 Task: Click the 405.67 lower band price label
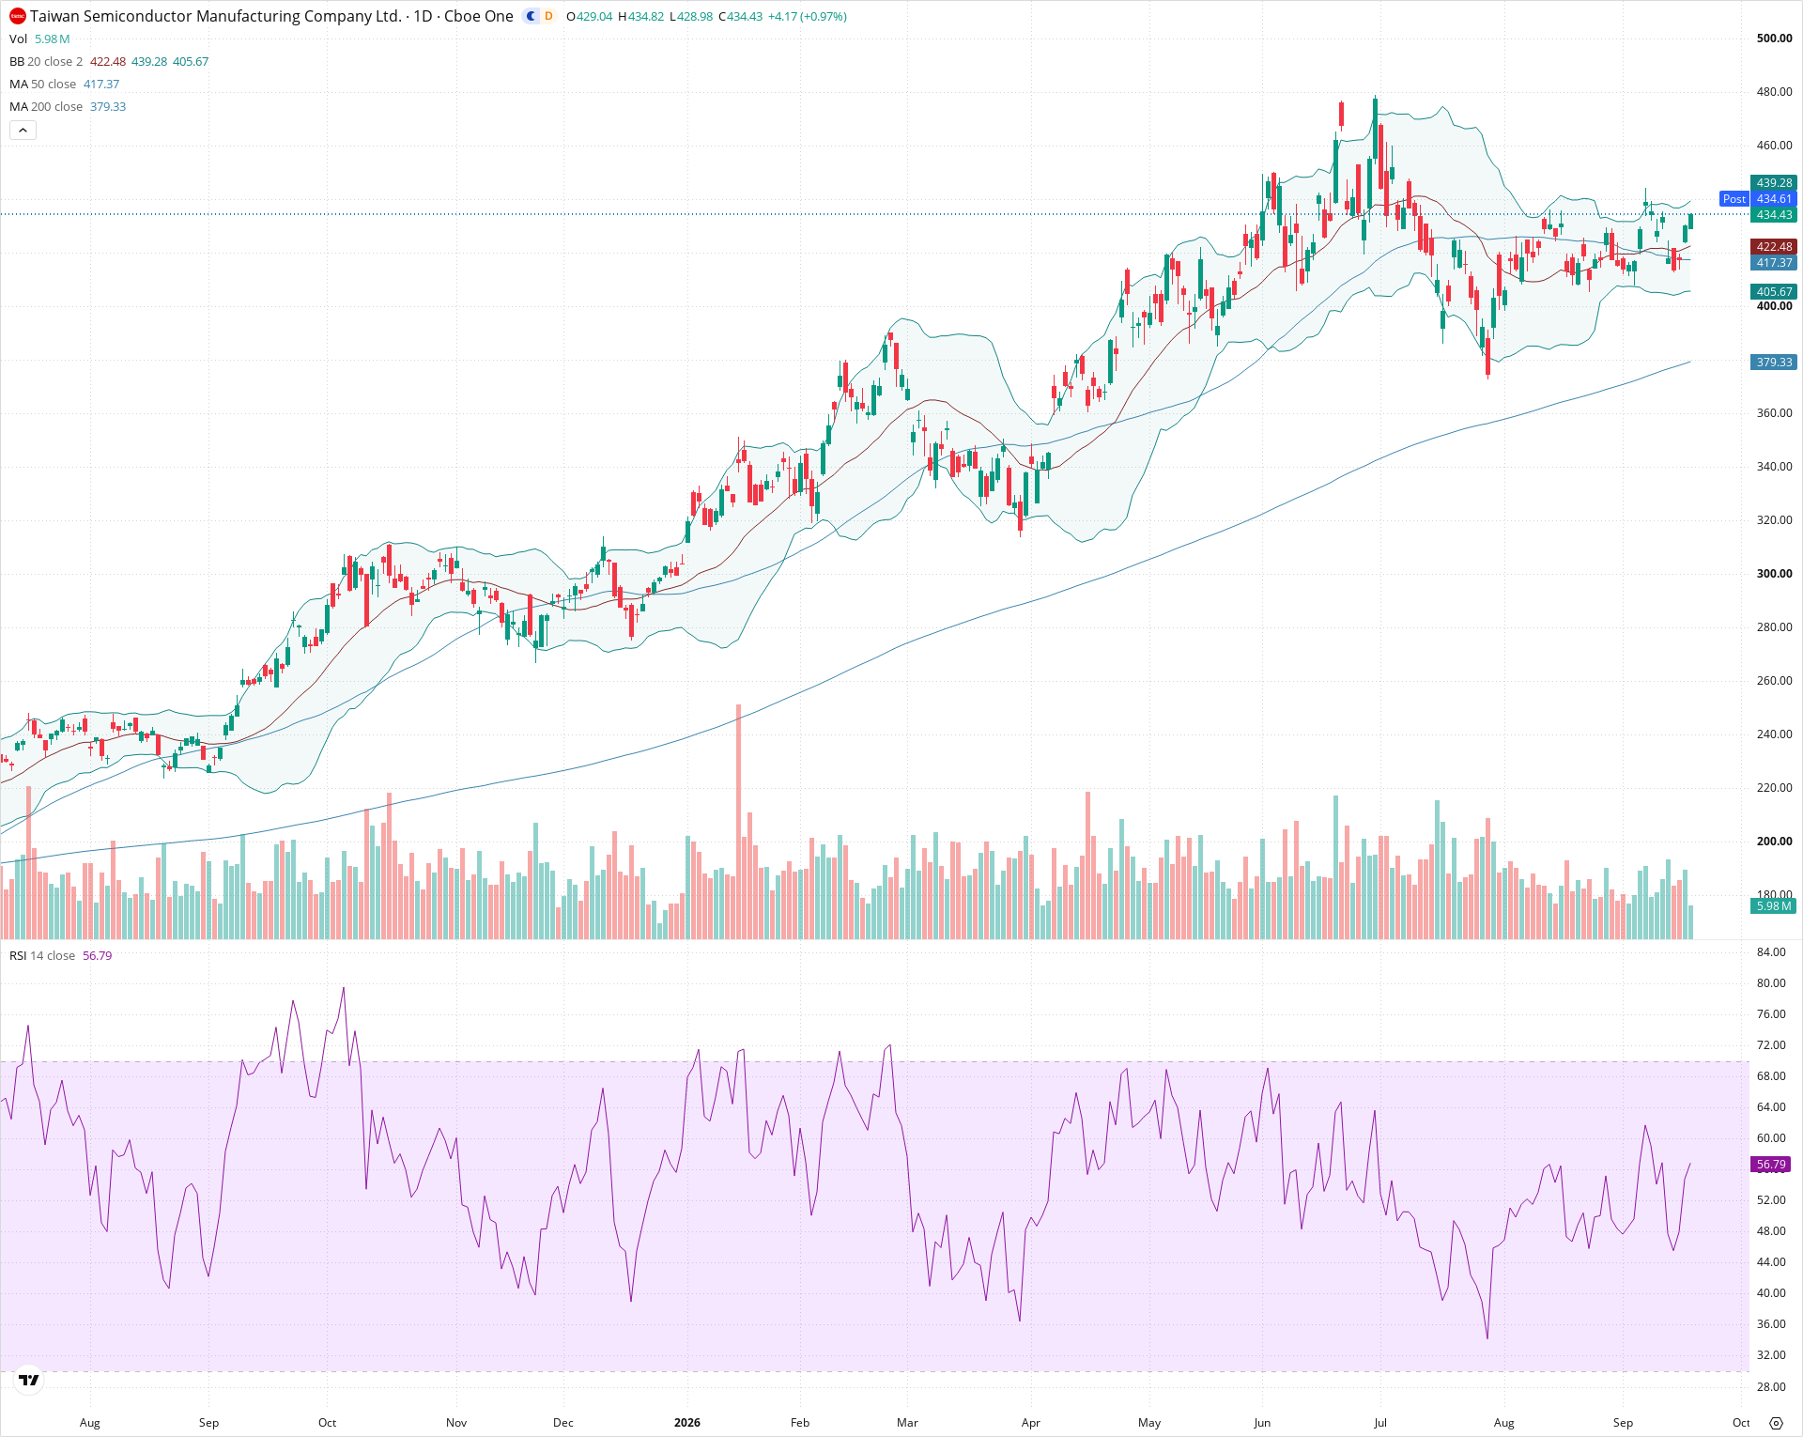pos(1774,292)
